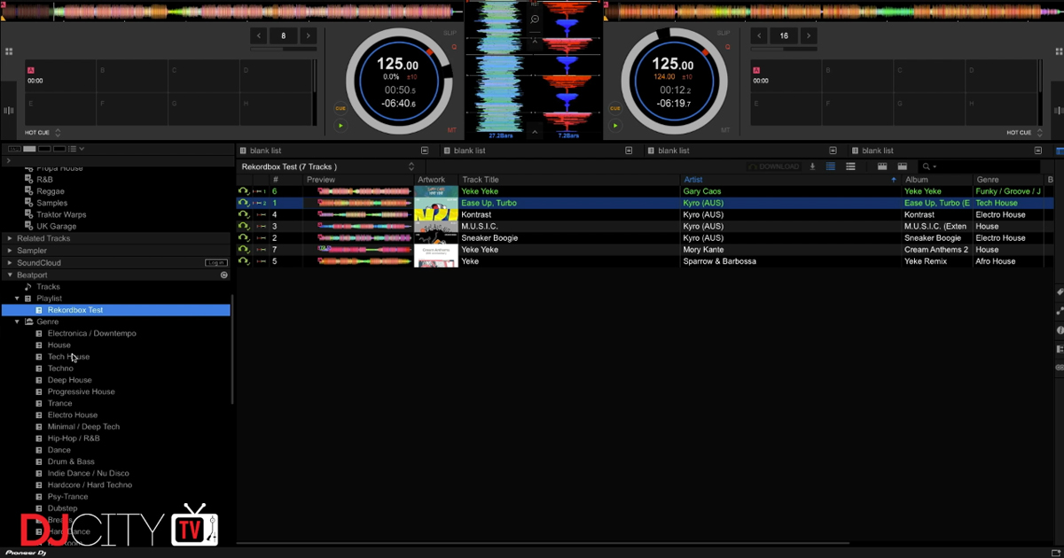
Task: Sort by the Artist column header
Action: pos(791,180)
